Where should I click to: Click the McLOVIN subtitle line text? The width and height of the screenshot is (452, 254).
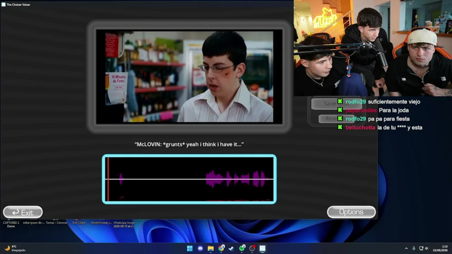point(189,144)
